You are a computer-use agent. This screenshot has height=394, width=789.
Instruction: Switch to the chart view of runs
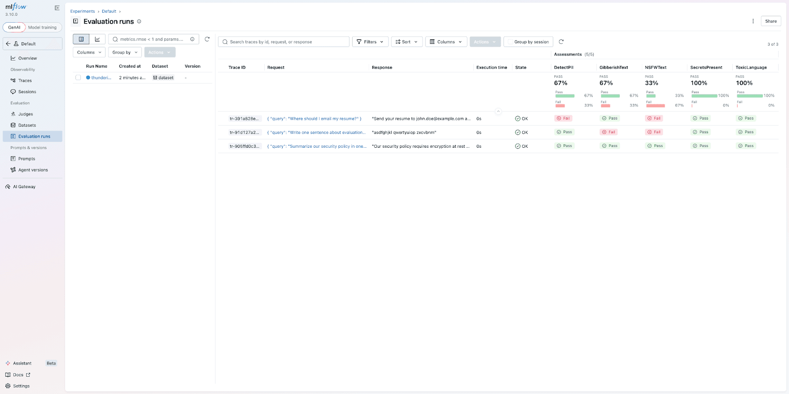pyautogui.click(x=97, y=39)
